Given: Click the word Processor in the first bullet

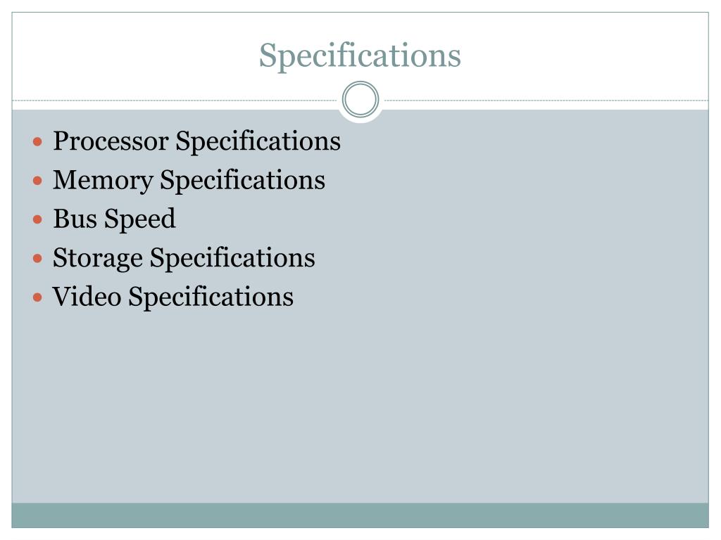Looking at the screenshot, I should (111, 141).
